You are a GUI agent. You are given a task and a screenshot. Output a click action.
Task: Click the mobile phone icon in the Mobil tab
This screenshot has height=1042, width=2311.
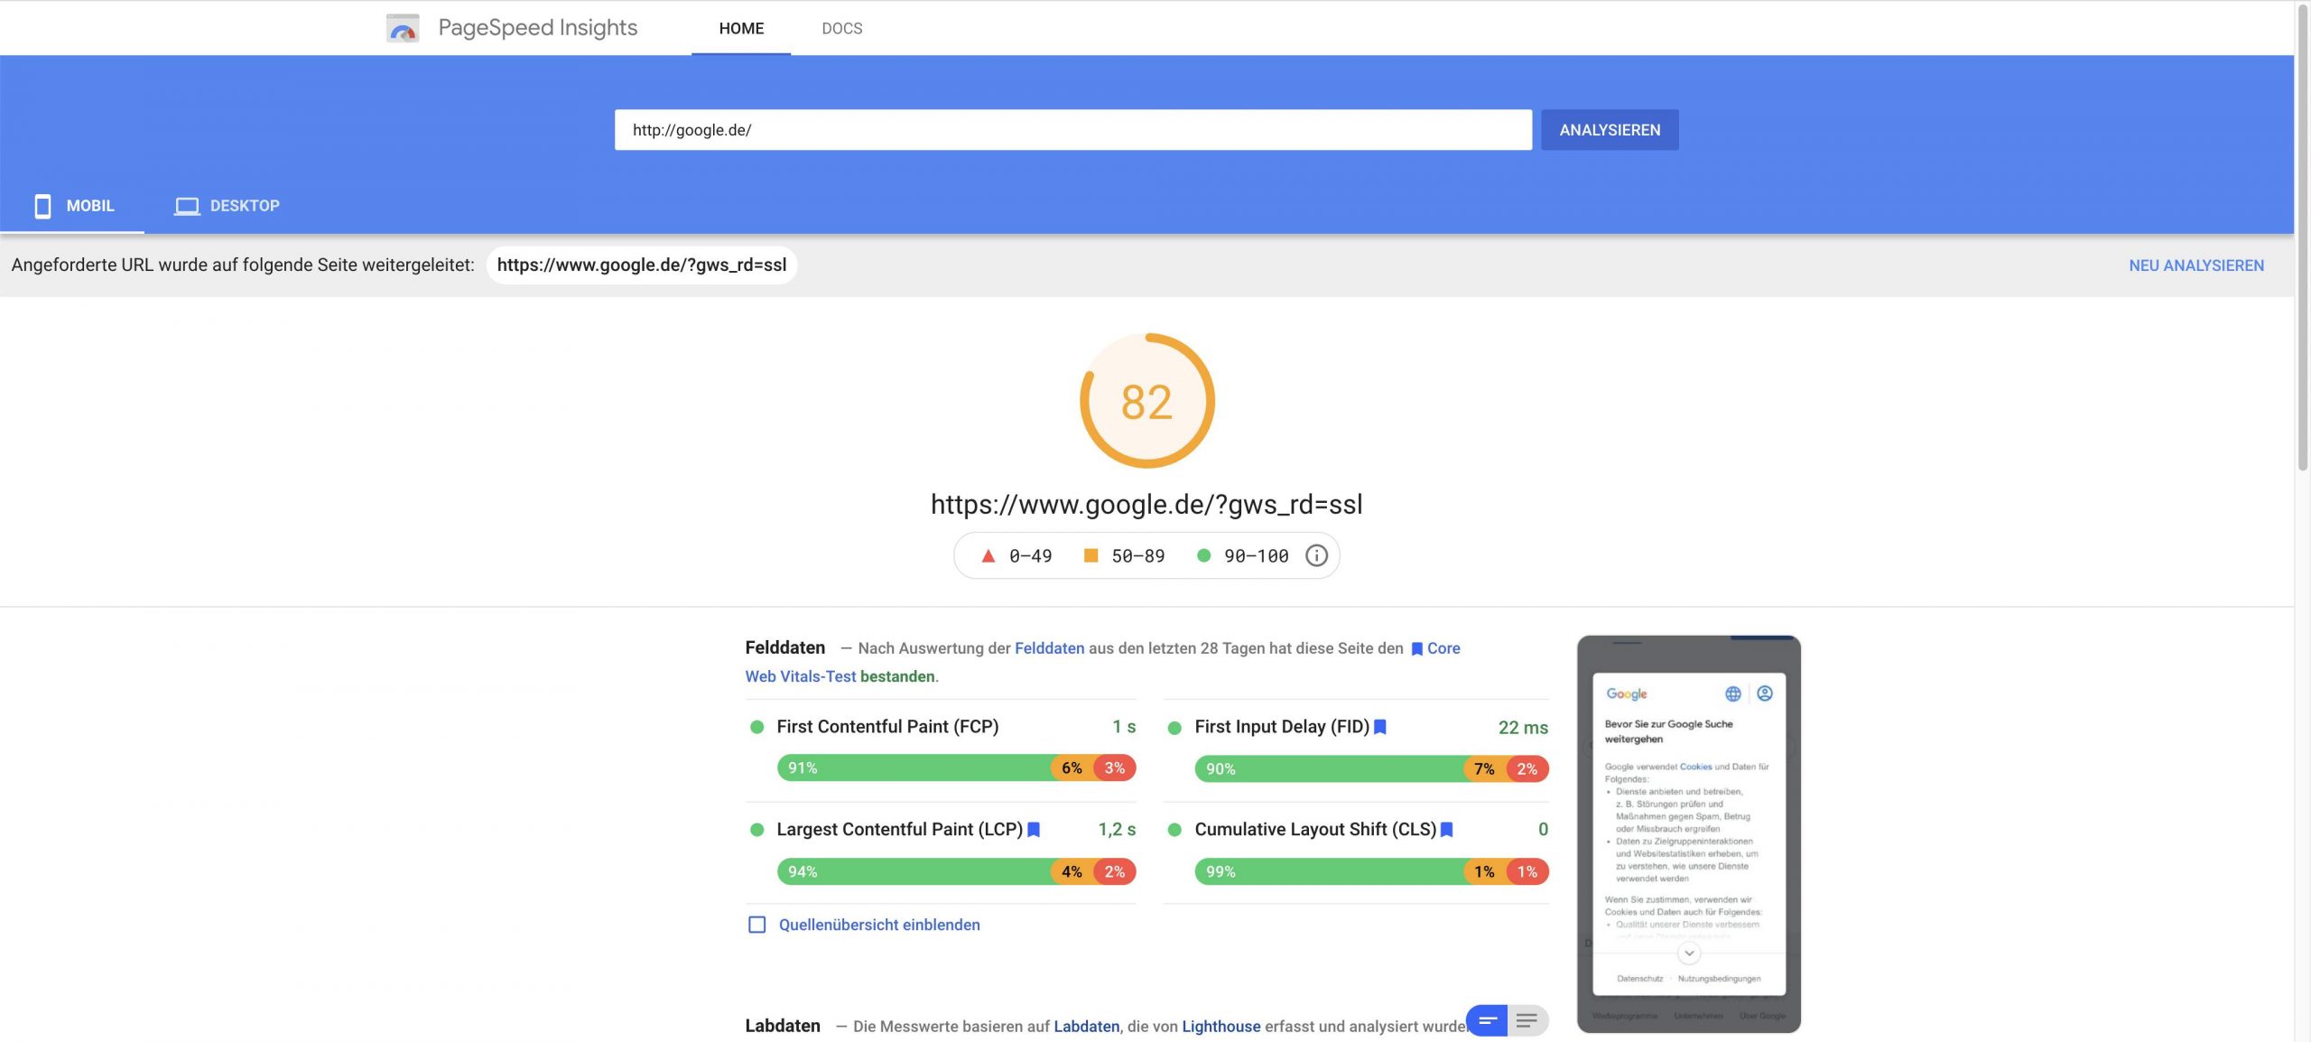[x=42, y=206]
